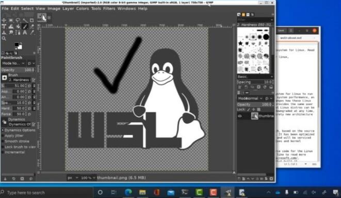341x198 pixels.
Task: Click the brush filter search field
Action: tap(255, 20)
